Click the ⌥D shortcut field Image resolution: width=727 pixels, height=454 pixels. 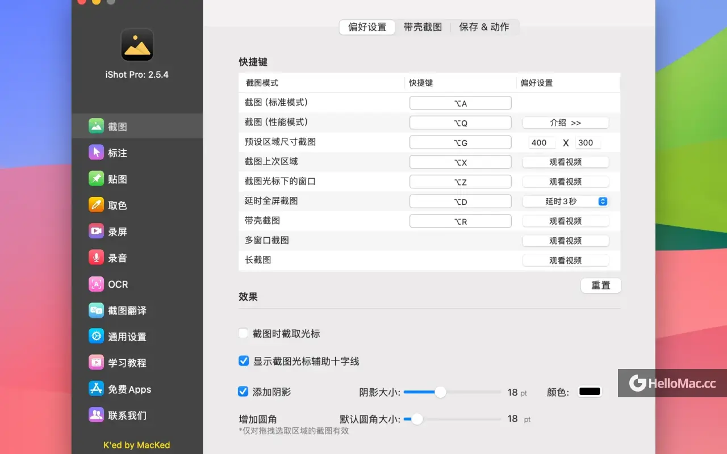pos(461,201)
